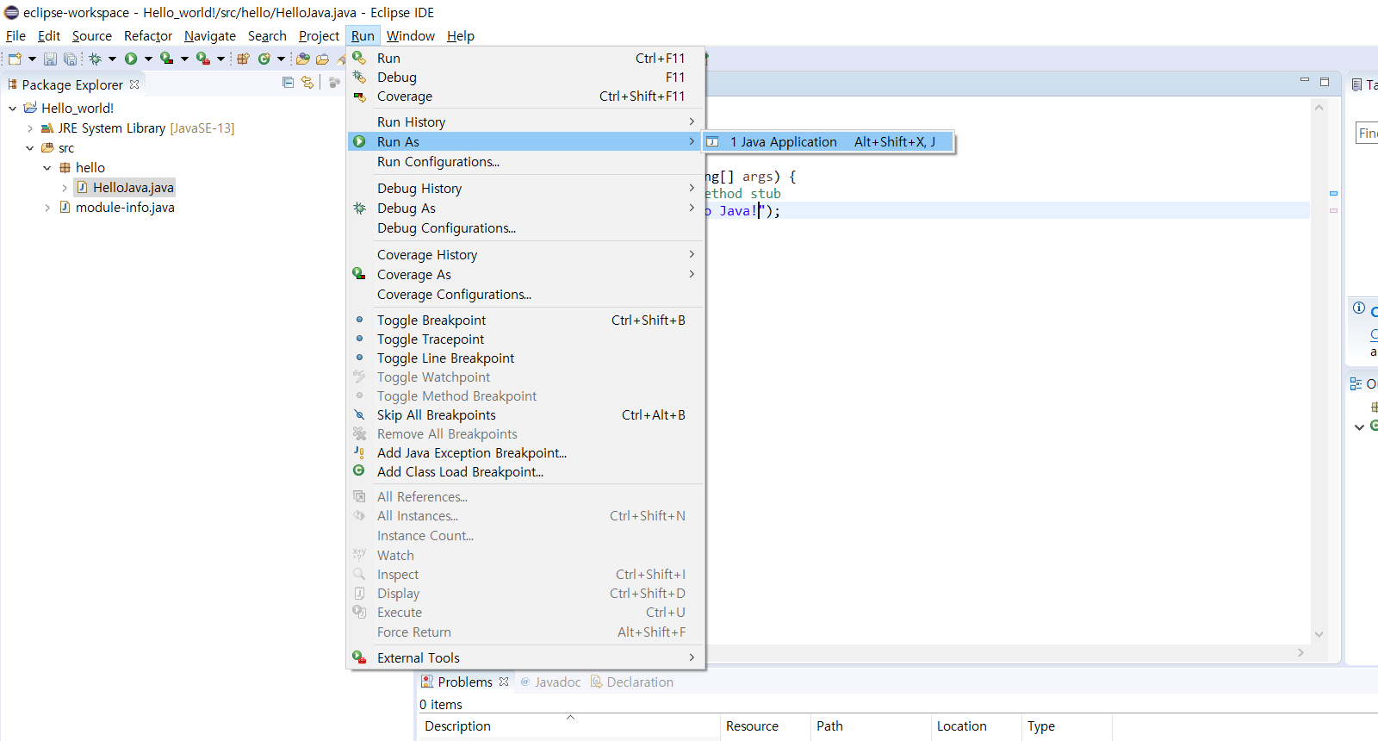
Task: Open the Source menu
Action: 92,36
